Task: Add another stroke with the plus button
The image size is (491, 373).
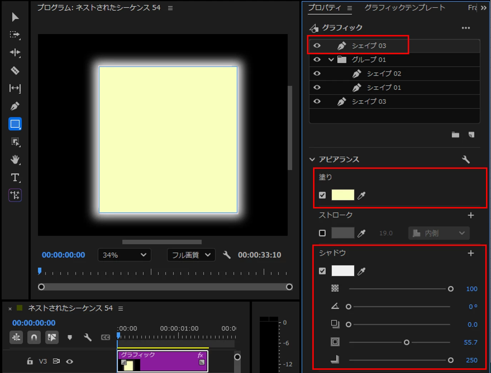Action: pos(471,215)
